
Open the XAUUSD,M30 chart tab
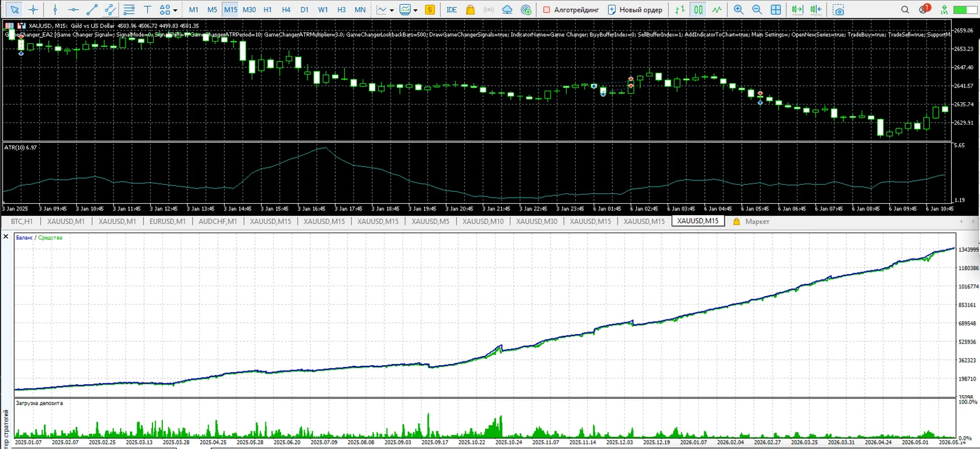tap(537, 221)
